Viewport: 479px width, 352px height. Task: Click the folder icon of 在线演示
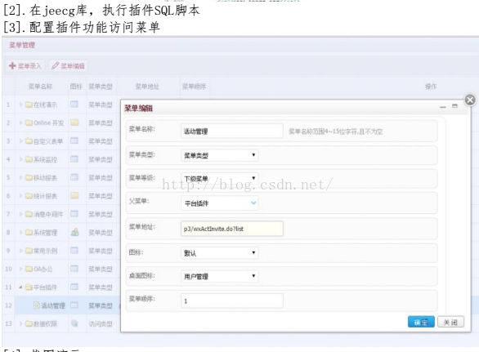29,105
